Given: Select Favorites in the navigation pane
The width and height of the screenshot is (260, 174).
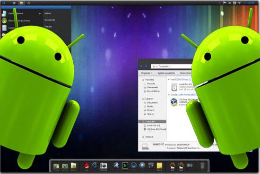Looking at the screenshot, I should pyautogui.click(x=149, y=80).
